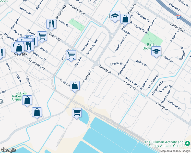The width and height of the screenshot is (191, 153).
Task: Click the shopping bag marker below Filbert St
Action: coord(37,113)
